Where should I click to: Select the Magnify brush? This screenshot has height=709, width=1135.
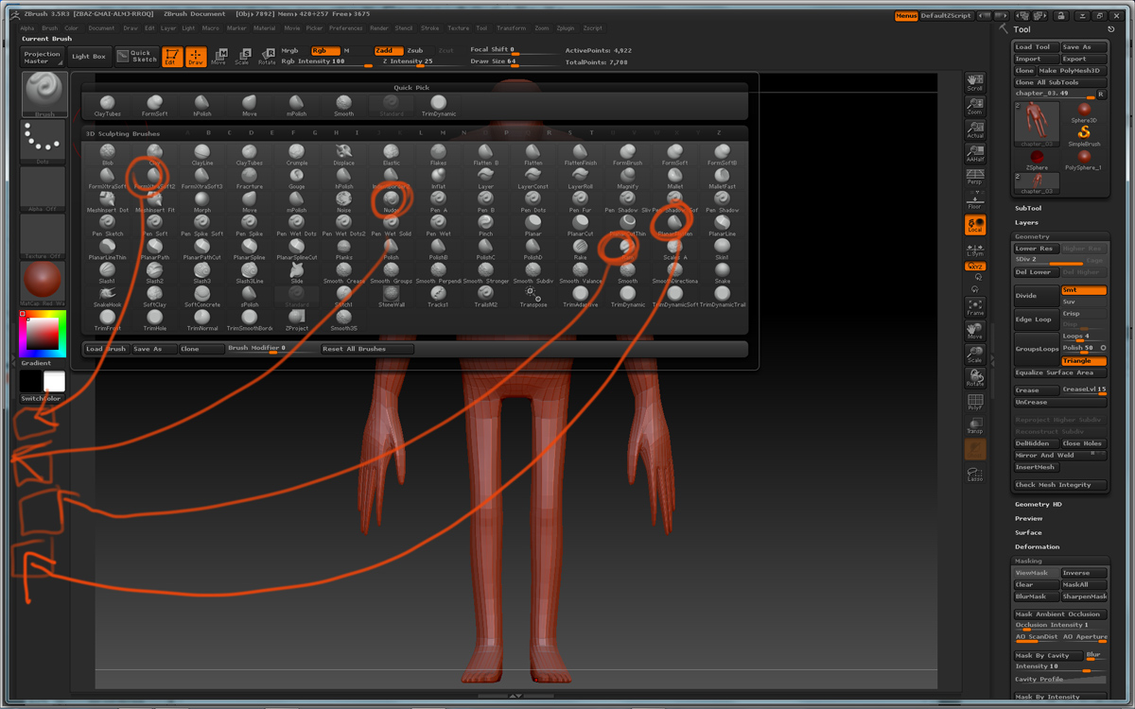point(628,179)
